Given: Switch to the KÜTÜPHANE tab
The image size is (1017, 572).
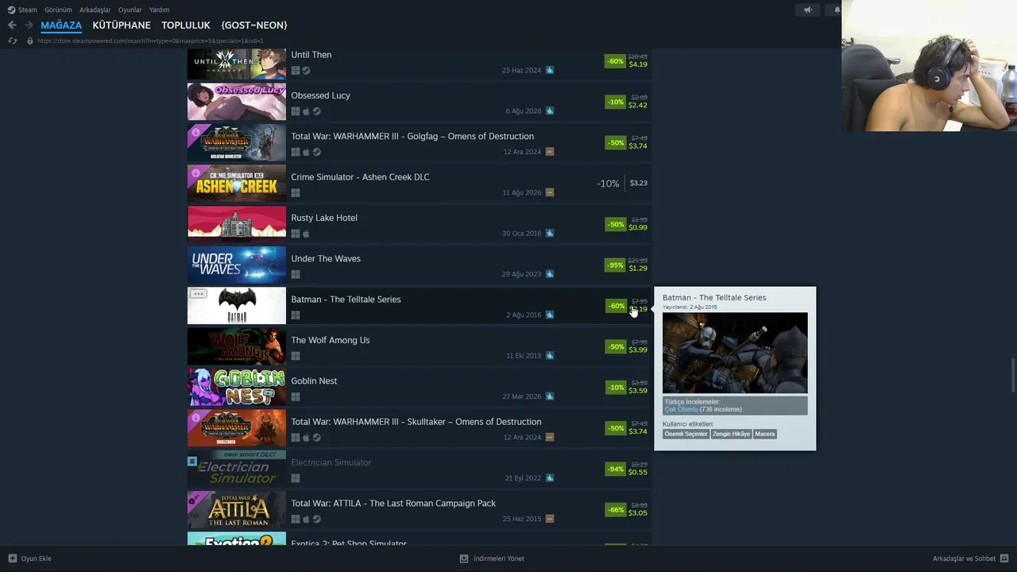Looking at the screenshot, I should [122, 25].
